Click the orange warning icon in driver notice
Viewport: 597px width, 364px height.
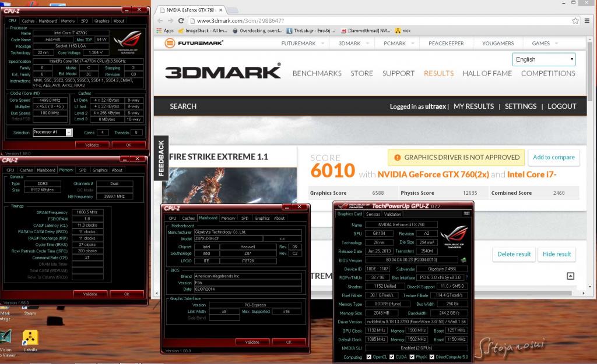coord(397,158)
